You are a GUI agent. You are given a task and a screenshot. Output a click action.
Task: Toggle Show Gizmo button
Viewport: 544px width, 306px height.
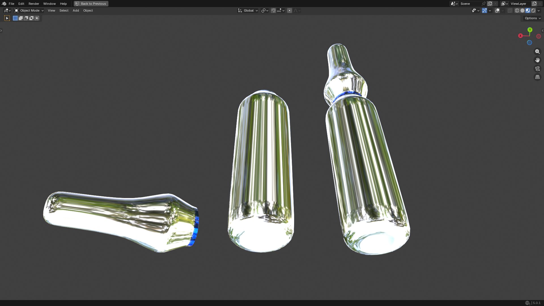tap(484, 10)
